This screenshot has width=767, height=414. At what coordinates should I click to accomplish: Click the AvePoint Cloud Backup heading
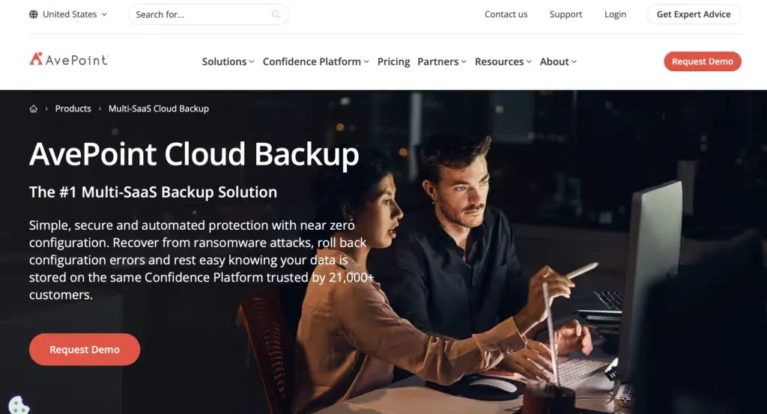click(x=194, y=154)
